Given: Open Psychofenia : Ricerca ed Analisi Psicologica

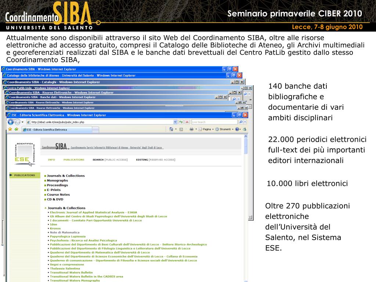Looking at the screenshot, I should click(83, 241).
